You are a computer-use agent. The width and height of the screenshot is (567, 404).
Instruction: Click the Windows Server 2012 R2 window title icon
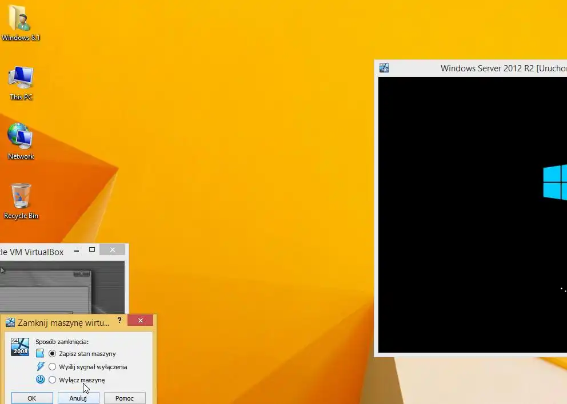pyautogui.click(x=384, y=68)
